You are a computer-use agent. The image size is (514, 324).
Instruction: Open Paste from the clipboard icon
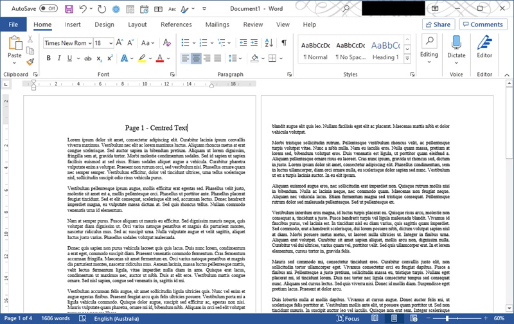coord(15,43)
